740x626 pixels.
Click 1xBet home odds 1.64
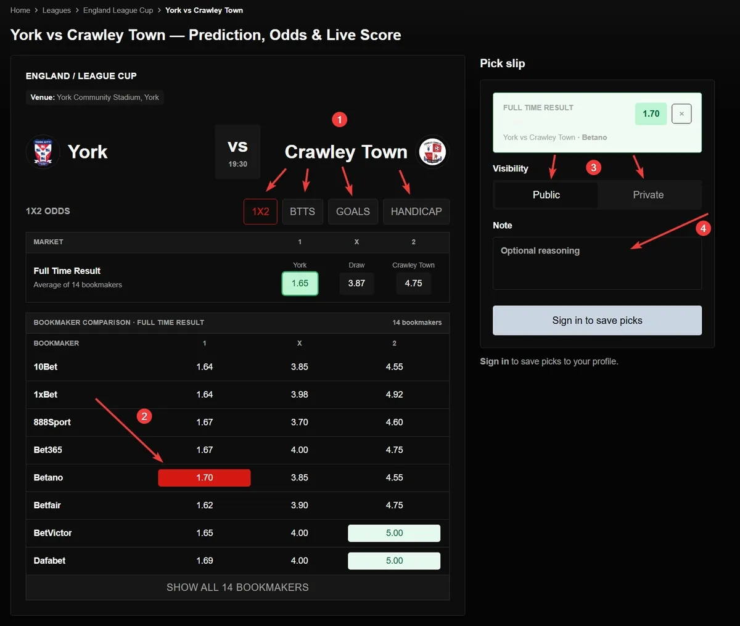pyautogui.click(x=204, y=395)
